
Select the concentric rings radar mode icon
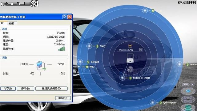(x=188, y=99)
